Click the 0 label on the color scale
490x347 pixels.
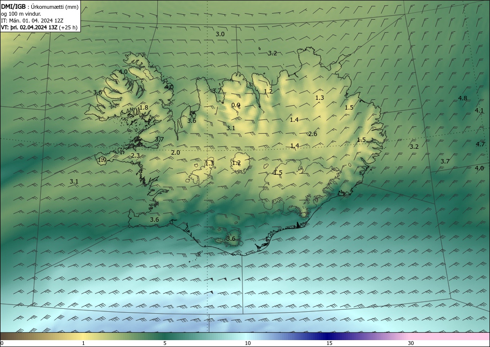coord(2,343)
